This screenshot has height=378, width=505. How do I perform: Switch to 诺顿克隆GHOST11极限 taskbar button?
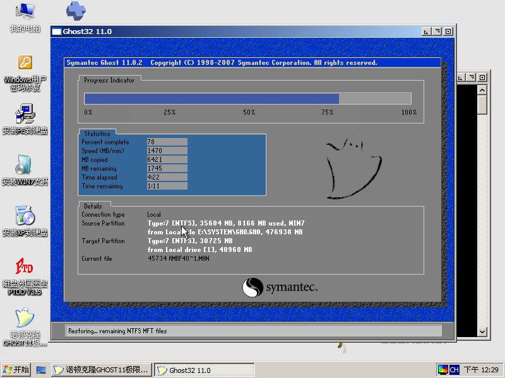point(102,370)
